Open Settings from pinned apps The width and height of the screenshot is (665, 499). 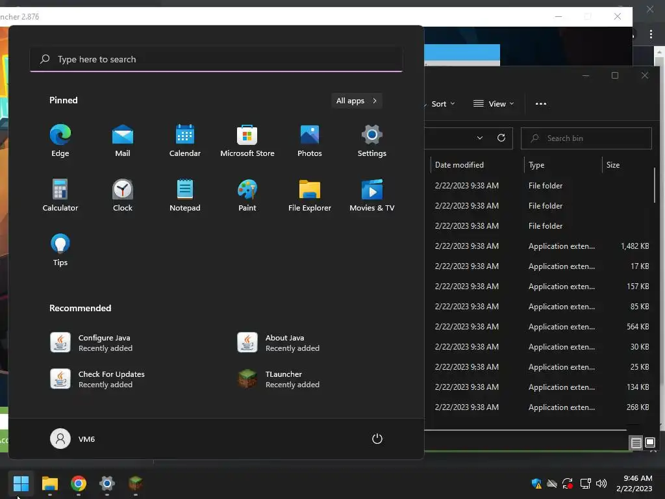pyautogui.click(x=372, y=141)
